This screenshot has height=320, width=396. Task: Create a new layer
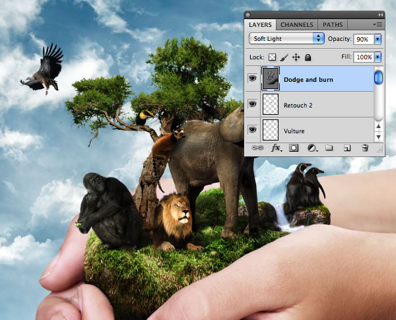[x=347, y=148]
